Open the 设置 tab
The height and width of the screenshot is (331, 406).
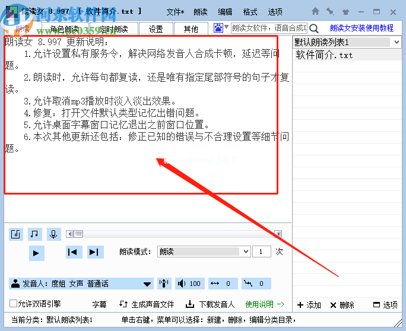pos(156,28)
